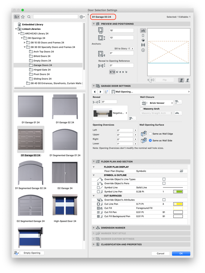Select the floor plan preview icon

point(143,31)
